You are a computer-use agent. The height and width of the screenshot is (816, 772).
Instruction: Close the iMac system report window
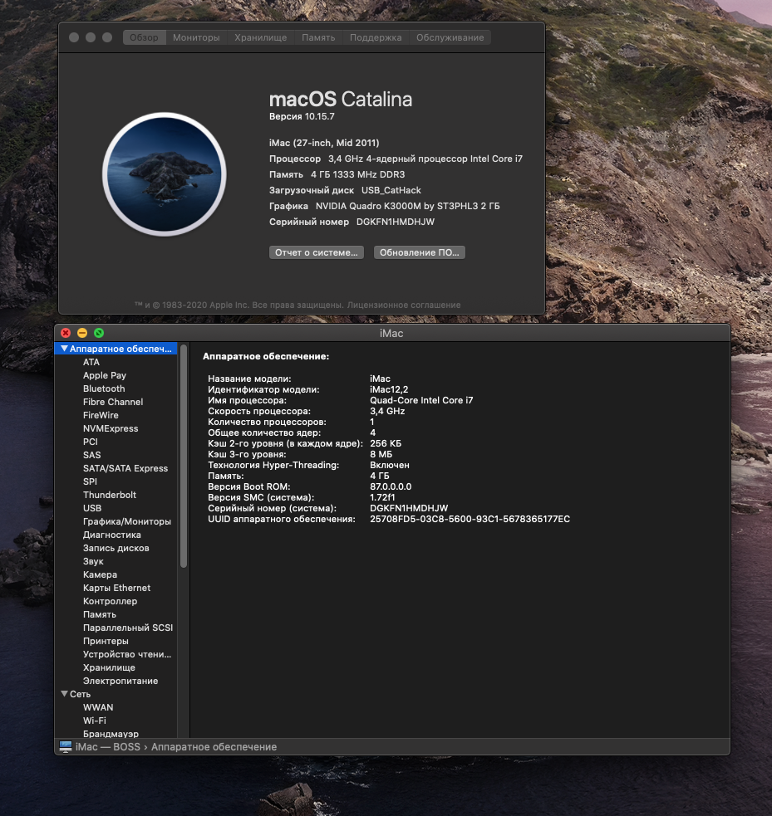point(66,333)
